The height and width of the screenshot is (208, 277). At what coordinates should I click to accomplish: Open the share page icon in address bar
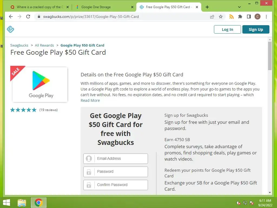coord(212,17)
